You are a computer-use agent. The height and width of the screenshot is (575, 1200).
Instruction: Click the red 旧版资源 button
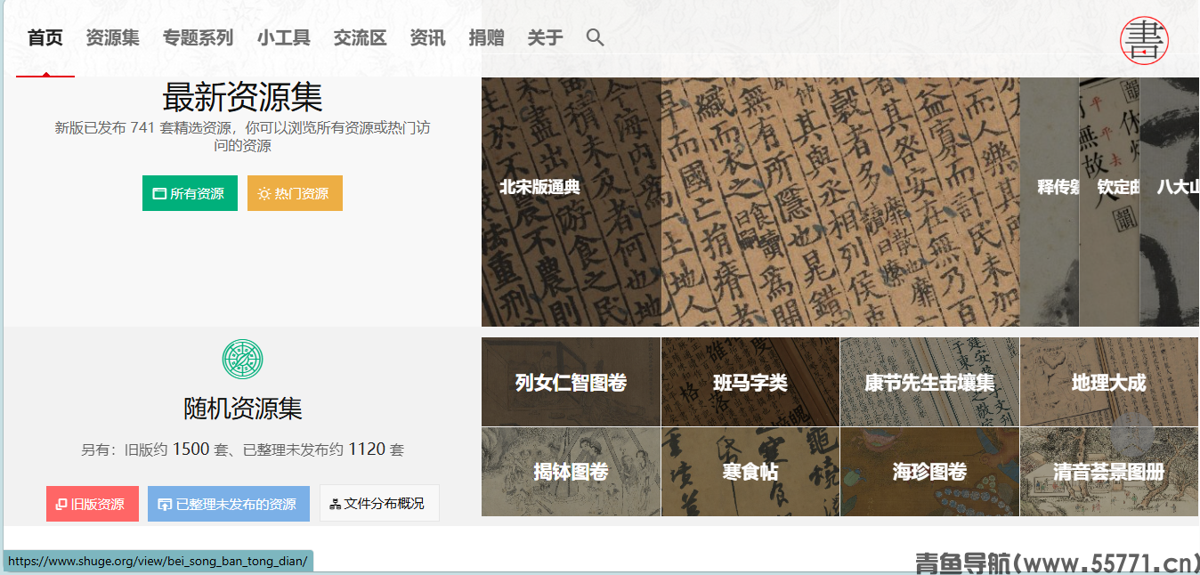coord(93,504)
